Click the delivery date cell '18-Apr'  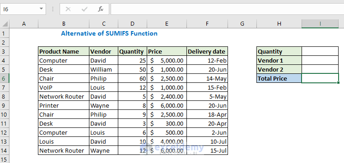tap(207, 114)
